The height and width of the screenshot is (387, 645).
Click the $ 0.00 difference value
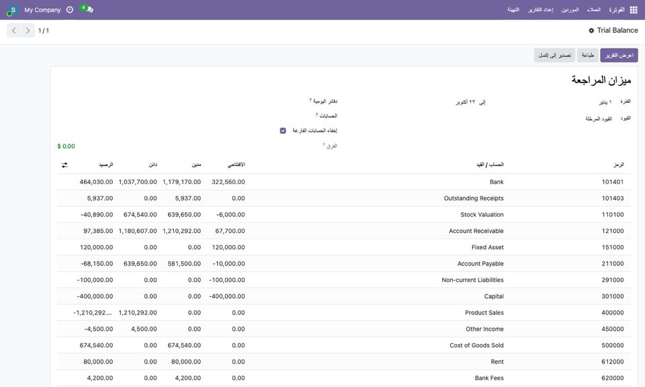point(67,146)
